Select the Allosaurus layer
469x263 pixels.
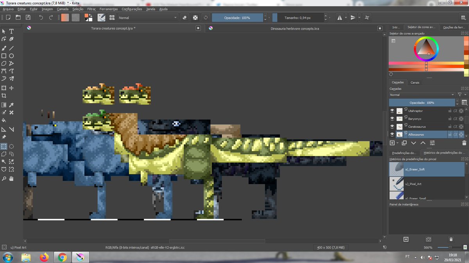[428, 134]
